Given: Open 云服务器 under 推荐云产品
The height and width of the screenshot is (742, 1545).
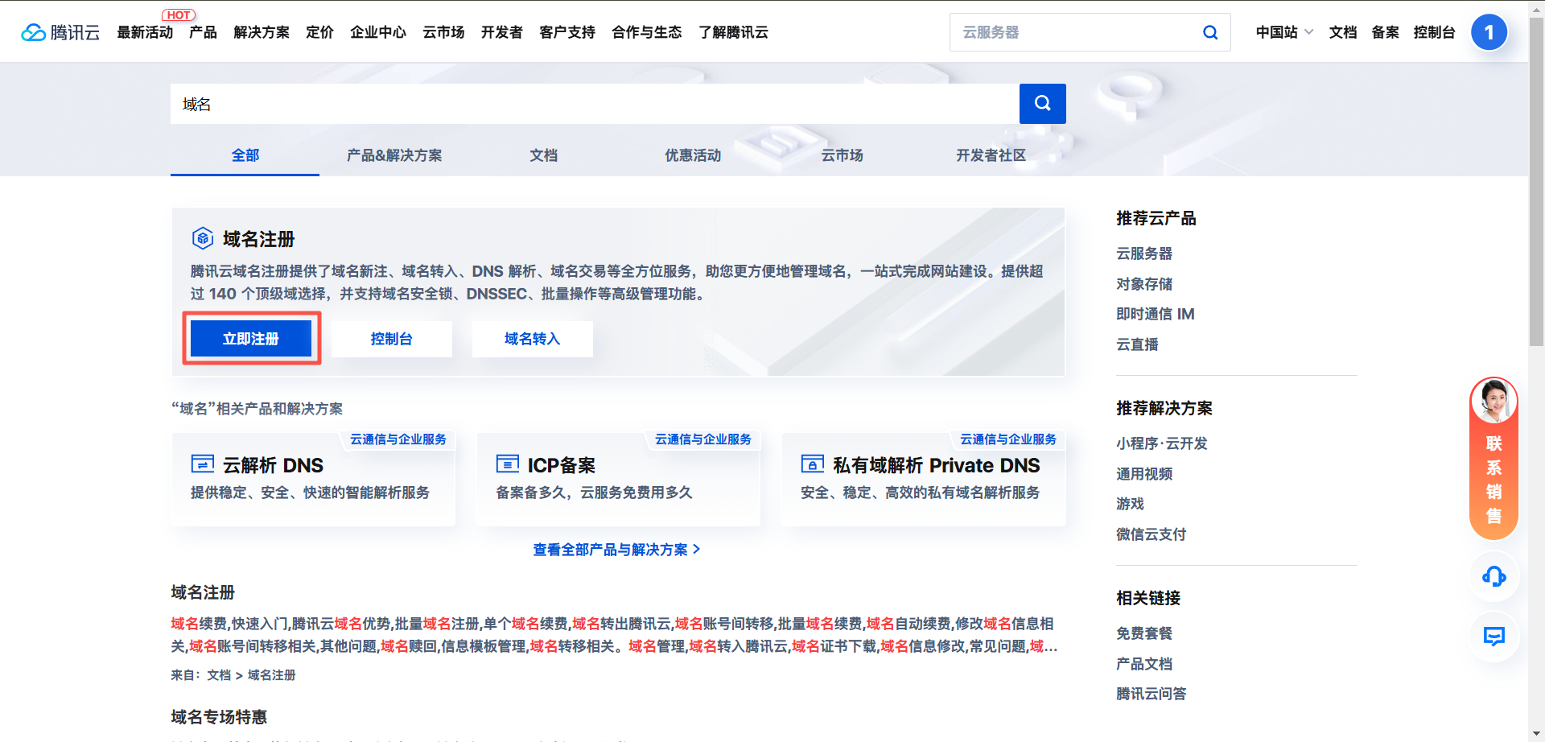Looking at the screenshot, I should click(x=1144, y=254).
